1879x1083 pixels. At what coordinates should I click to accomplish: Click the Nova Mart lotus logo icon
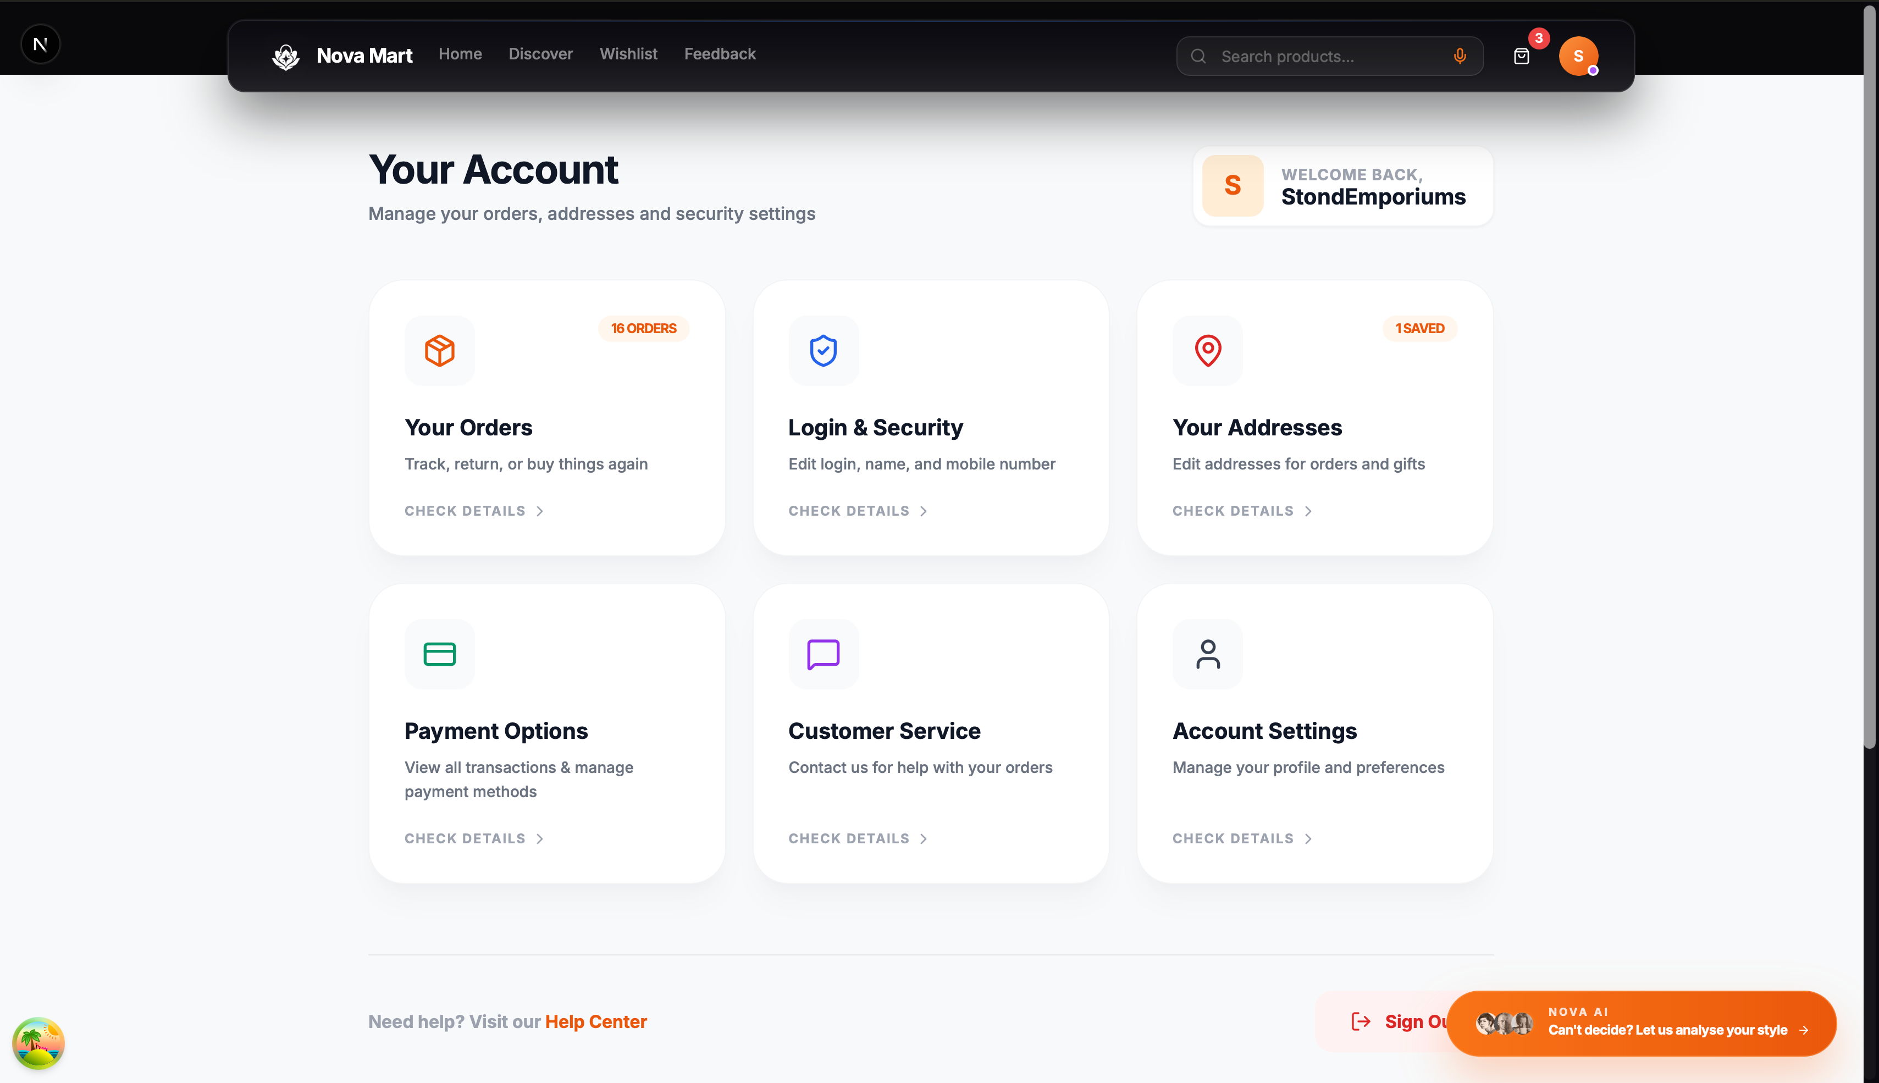(x=285, y=57)
